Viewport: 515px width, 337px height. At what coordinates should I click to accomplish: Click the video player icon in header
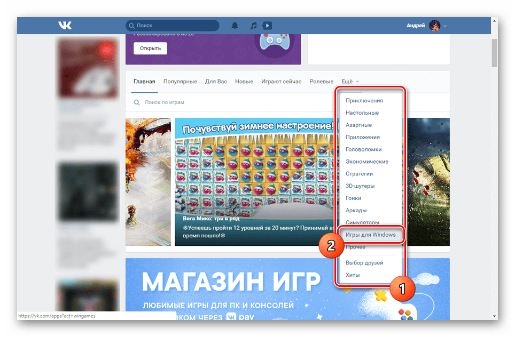(267, 26)
